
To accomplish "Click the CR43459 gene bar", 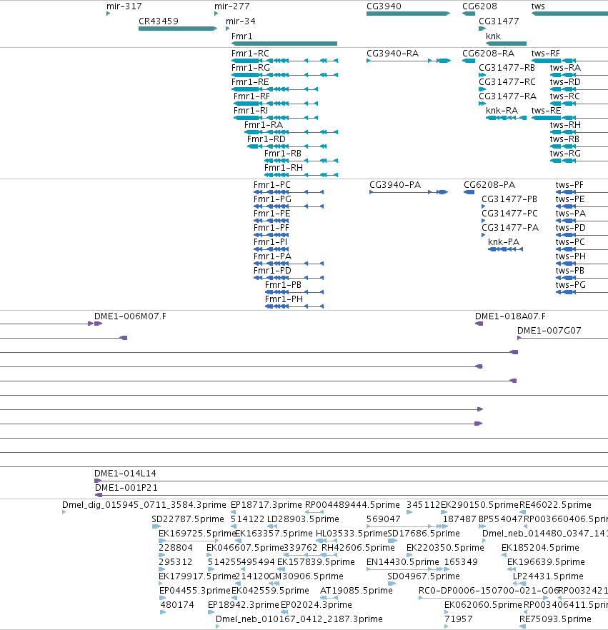I will point(178,29).
